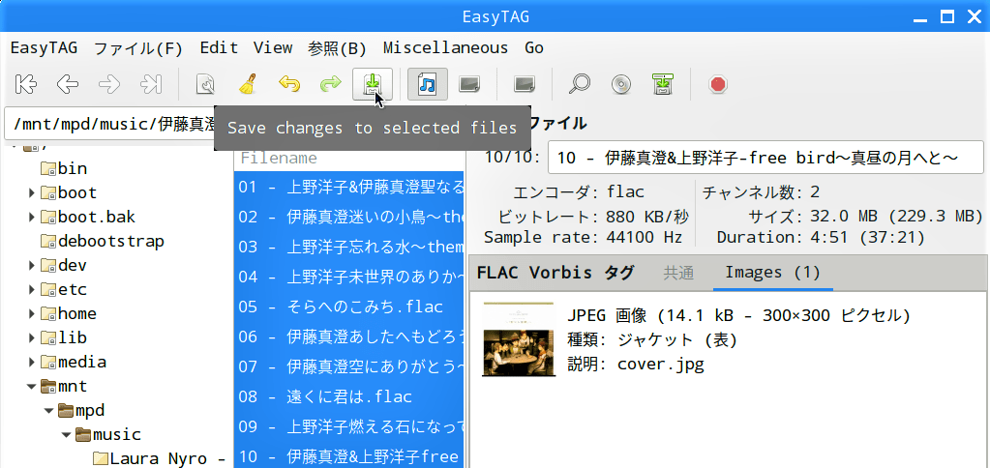The width and height of the screenshot is (990, 468).
Task: Click the filename field for track 10
Action: (x=765, y=158)
